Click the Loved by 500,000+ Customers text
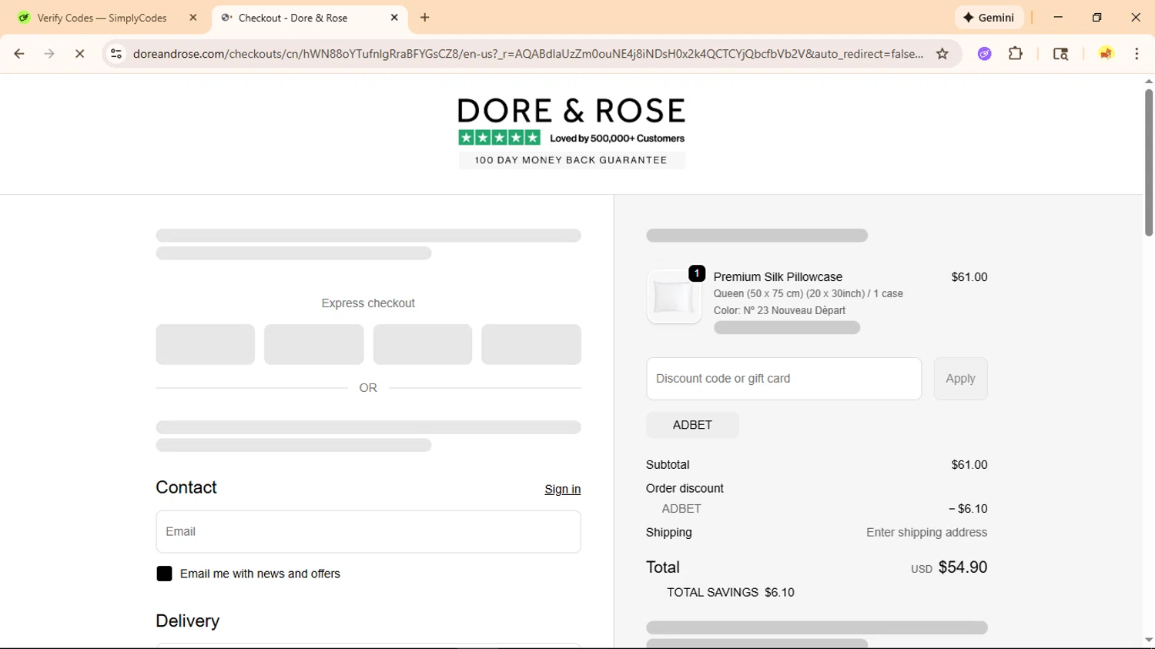Viewport: 1155px width, 649px height. tap(617, 139)
